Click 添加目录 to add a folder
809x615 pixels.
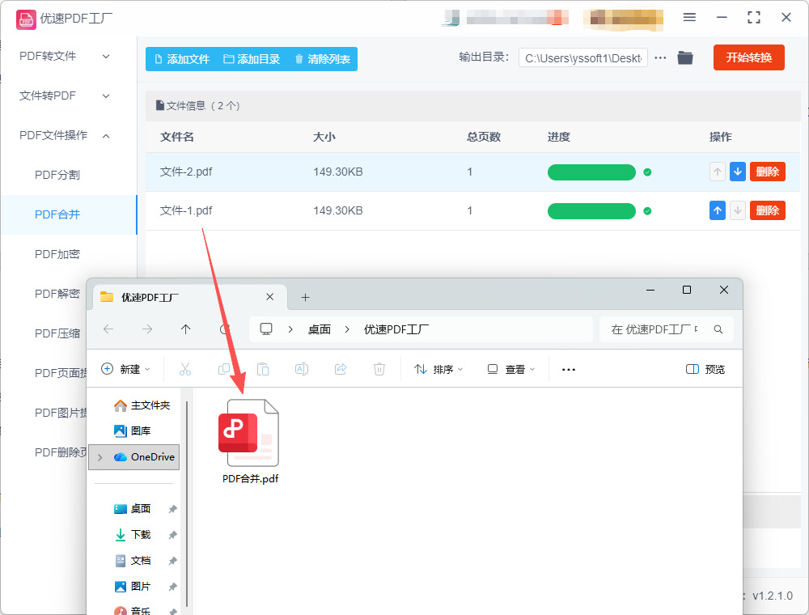click(252, 59)
